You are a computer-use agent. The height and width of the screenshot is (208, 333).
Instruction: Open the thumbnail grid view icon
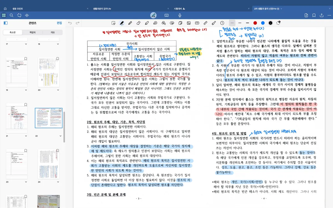[4, 15]
